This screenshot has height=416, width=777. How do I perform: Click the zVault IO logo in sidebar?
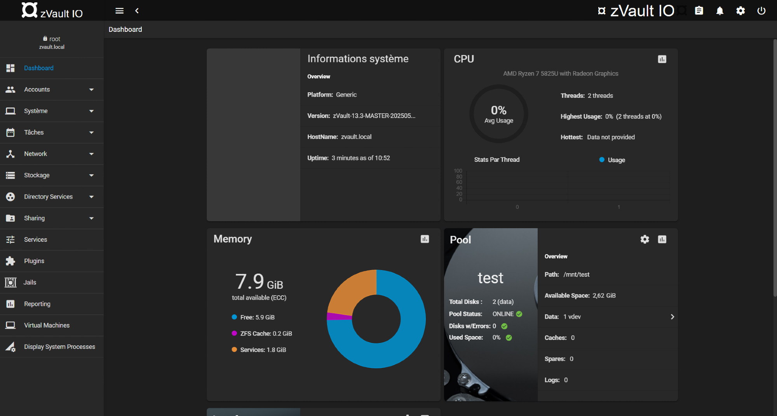(x=52, y=10)
